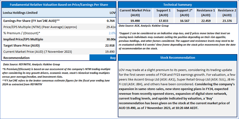Click the 23.376 Resistance 2 value
The height and width of the screenshot is (119, 239).
pos(227,21)
